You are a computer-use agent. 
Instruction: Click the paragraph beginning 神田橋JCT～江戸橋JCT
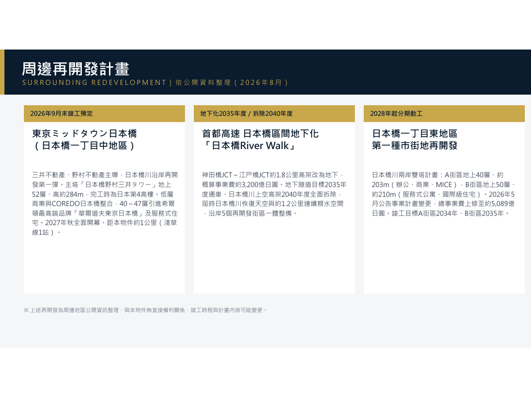point(274,194)
